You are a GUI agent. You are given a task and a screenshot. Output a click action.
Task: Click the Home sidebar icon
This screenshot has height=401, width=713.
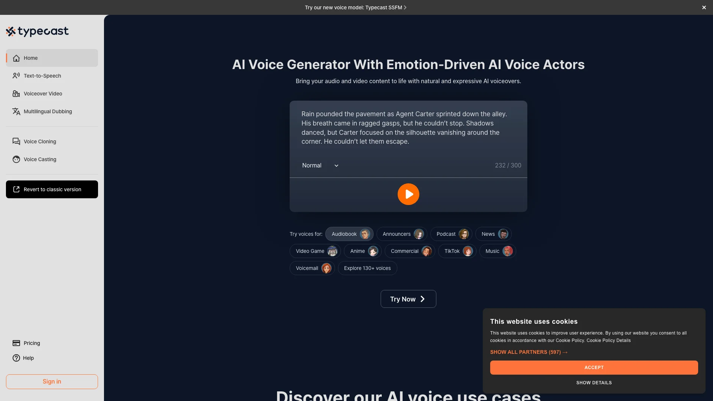[16, 57]
